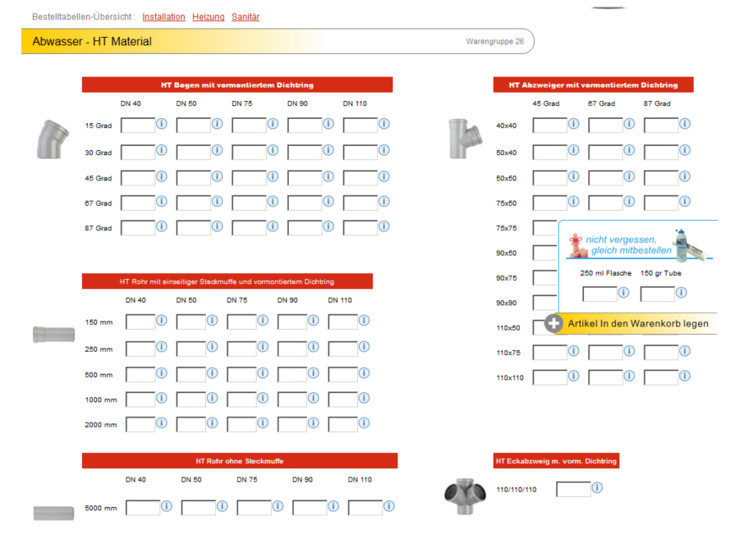Open info for Eckabzweig 110/110/110
This screenshot has height=557, width=753.
click(598, 488)
